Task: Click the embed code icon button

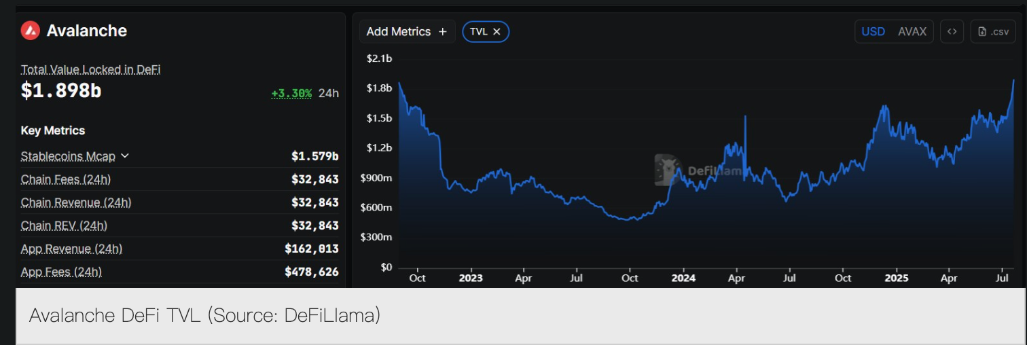Action: [x=952, y=32]
